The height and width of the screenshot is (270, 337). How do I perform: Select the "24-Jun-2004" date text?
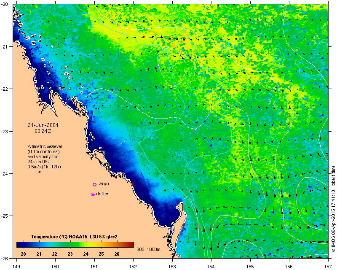pos(43,125)
